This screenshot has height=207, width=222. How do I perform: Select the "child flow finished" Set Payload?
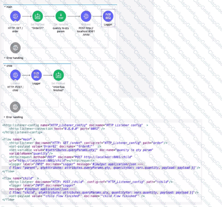(58, 76)
